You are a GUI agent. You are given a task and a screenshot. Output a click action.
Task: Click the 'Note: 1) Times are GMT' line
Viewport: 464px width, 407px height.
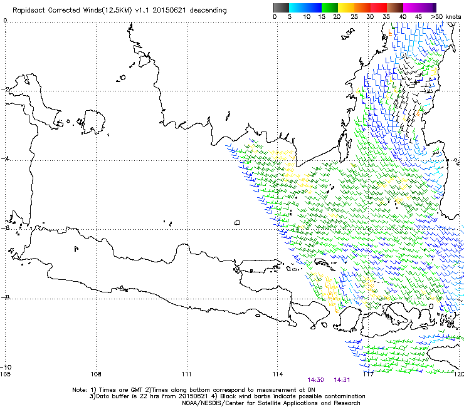194,390
